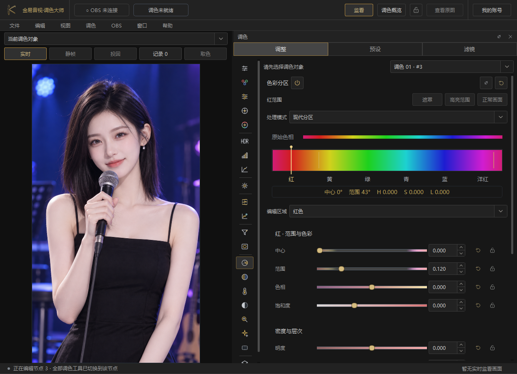The height and width of the screenshot is (374, 517).
Task: Click the 色相 slider handle
Action: point(372,287)
